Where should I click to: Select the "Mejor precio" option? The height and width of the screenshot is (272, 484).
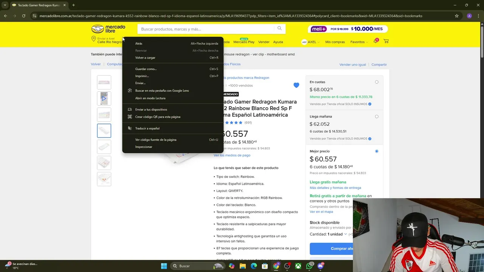point(377,151)
